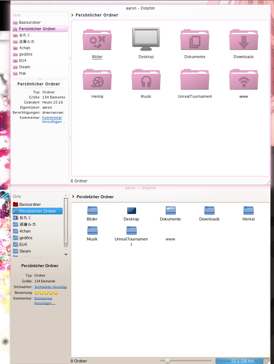Click Persönlicher Ordner breadcrumb in blue window
Screen dimensions: 274x364
point(95,197)
